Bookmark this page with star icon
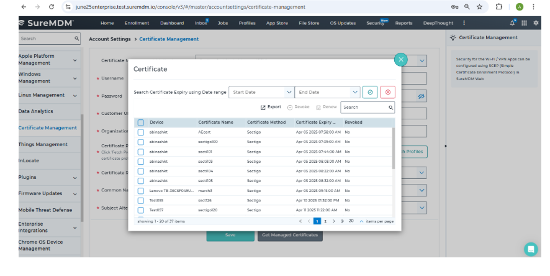 click(479, 7)
